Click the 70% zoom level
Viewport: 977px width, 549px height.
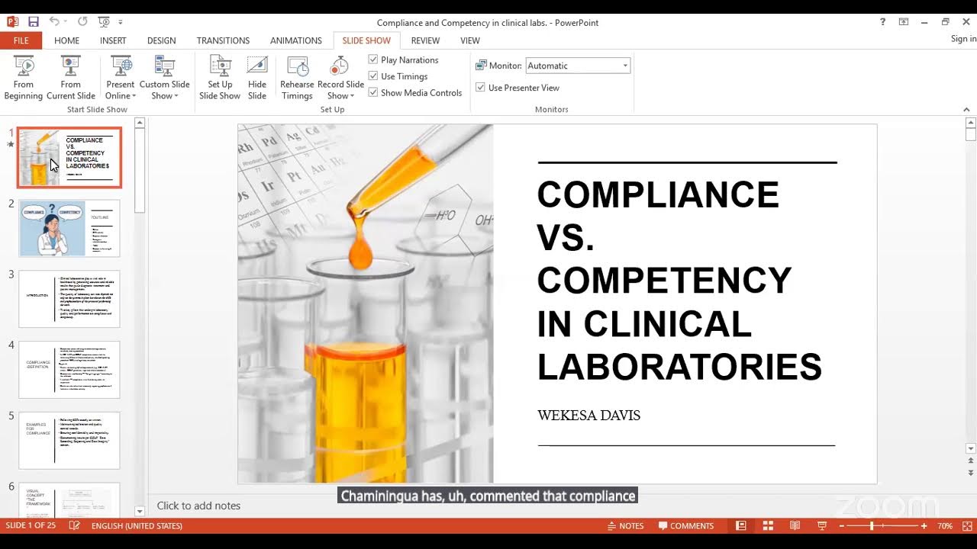point(945,526)
